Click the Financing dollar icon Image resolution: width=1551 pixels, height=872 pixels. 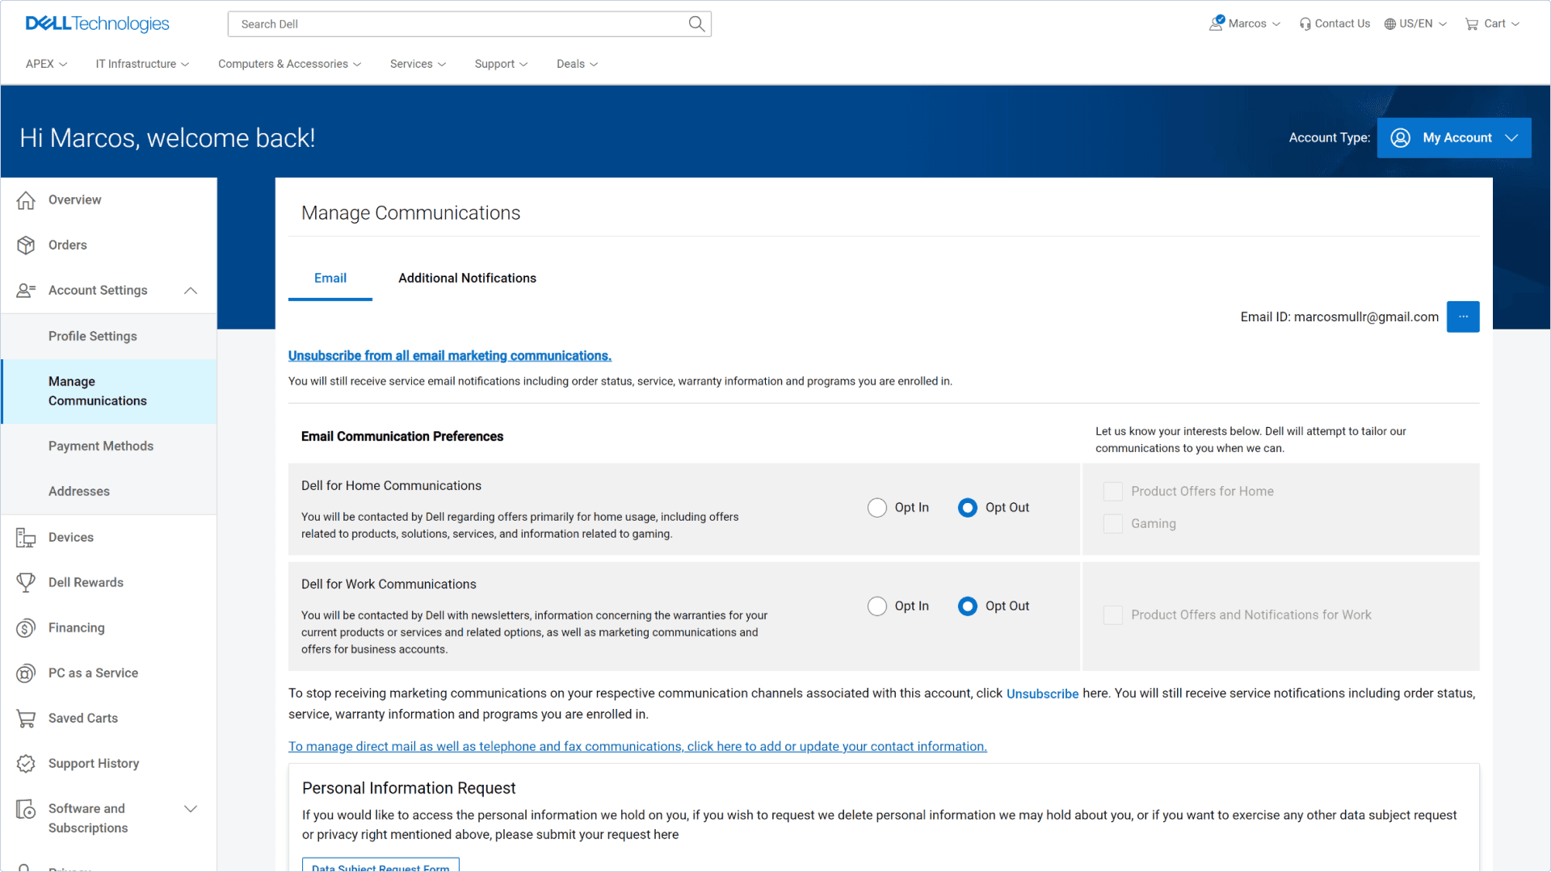[26, 628]
